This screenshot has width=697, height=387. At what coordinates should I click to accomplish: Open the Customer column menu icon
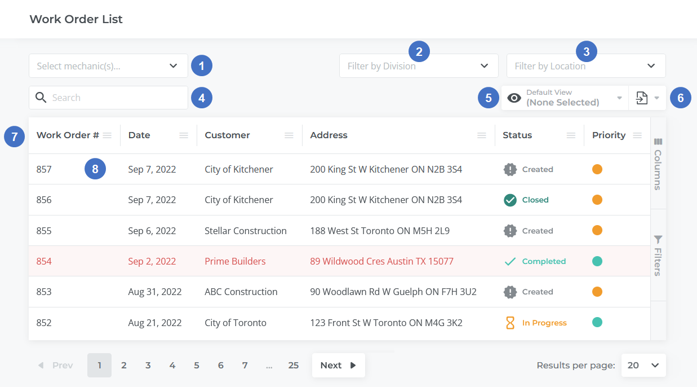point(288,135)
